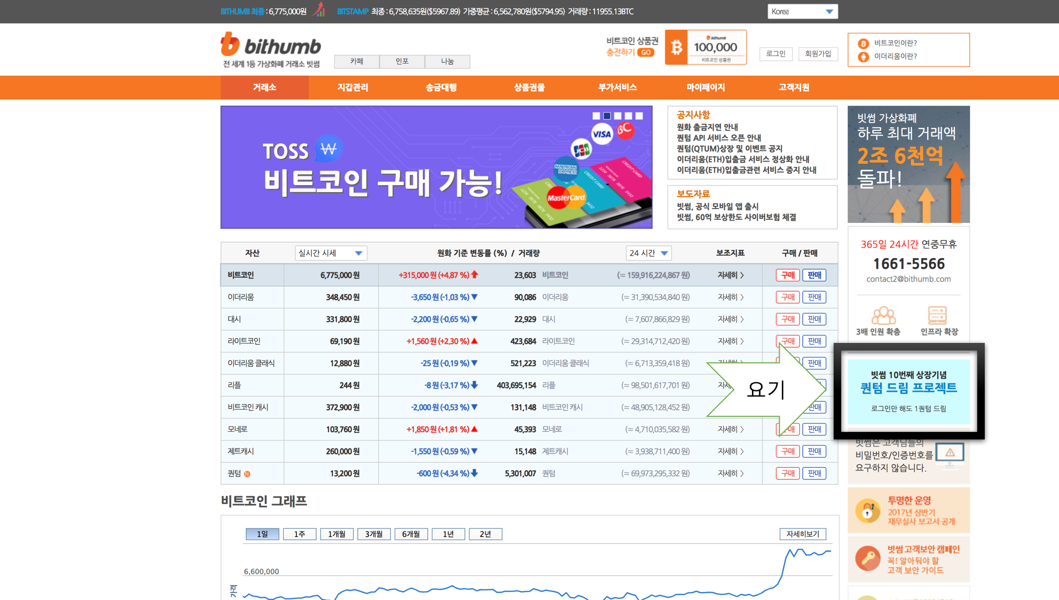Click the 나눔 tab button

coord(448,61)
